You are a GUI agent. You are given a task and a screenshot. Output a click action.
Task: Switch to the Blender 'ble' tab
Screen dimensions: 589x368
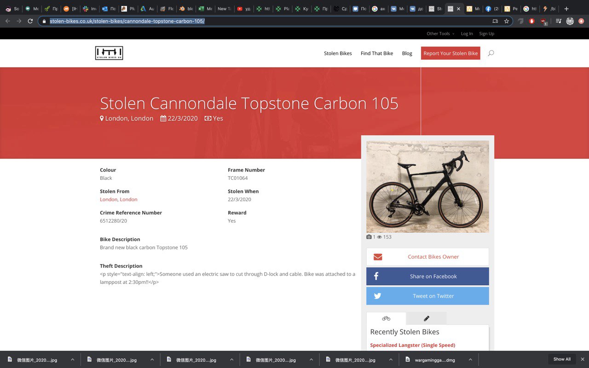(x=186, y=9)
